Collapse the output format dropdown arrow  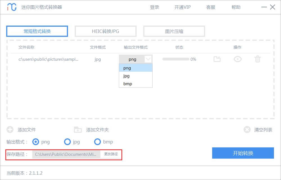click(148, 59)
